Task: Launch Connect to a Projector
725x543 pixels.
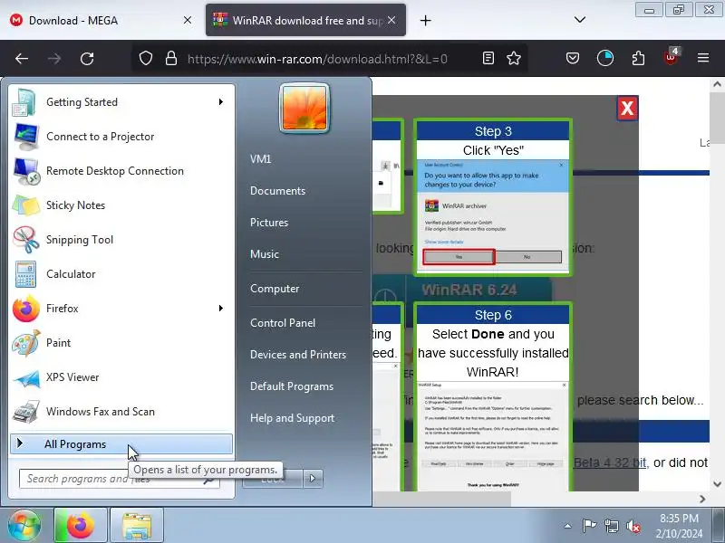Action: tap(121, 137)
